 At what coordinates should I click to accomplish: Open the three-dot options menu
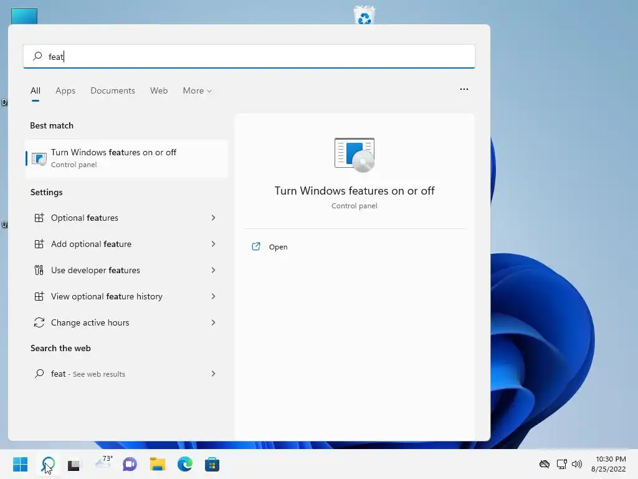pyautogui.click(x=464, y=89)
